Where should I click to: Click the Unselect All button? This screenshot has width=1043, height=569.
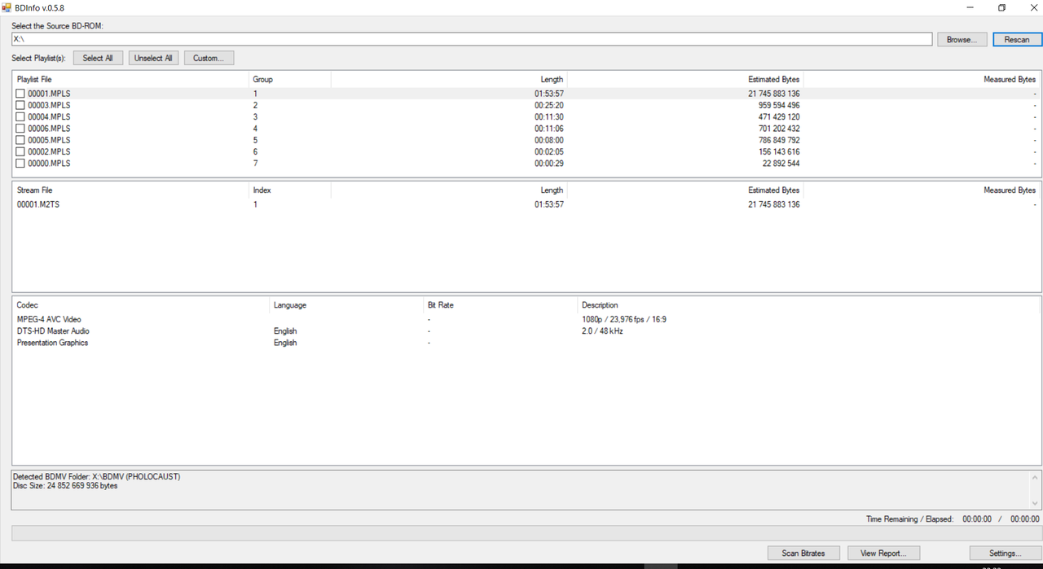coord(153,58)
